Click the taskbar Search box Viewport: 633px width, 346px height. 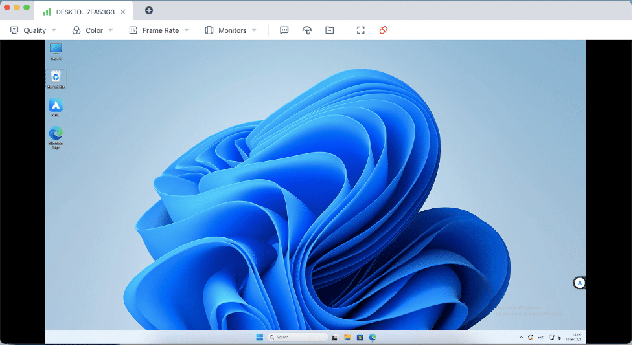[297, 337]
